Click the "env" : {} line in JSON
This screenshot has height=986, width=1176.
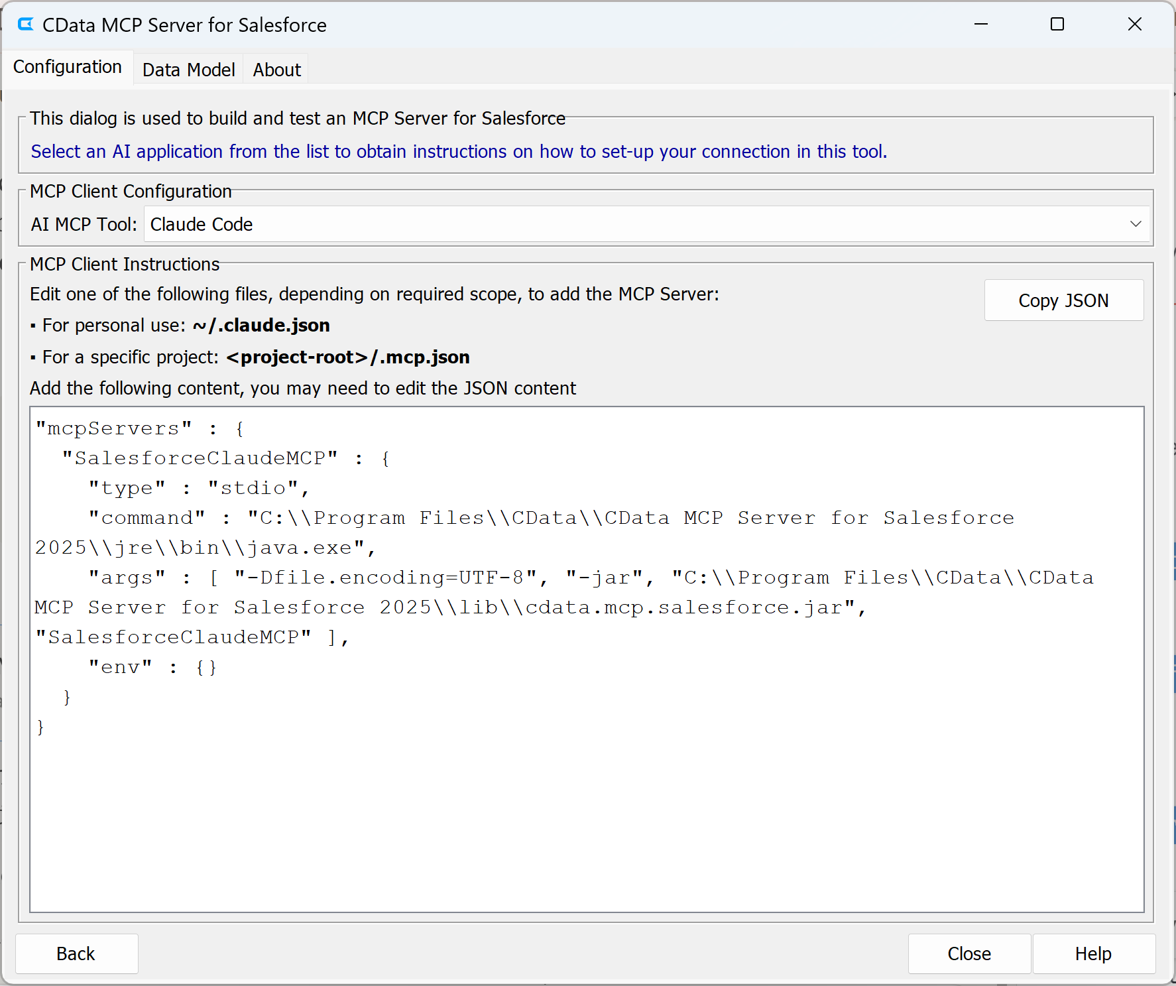(152, 667)
